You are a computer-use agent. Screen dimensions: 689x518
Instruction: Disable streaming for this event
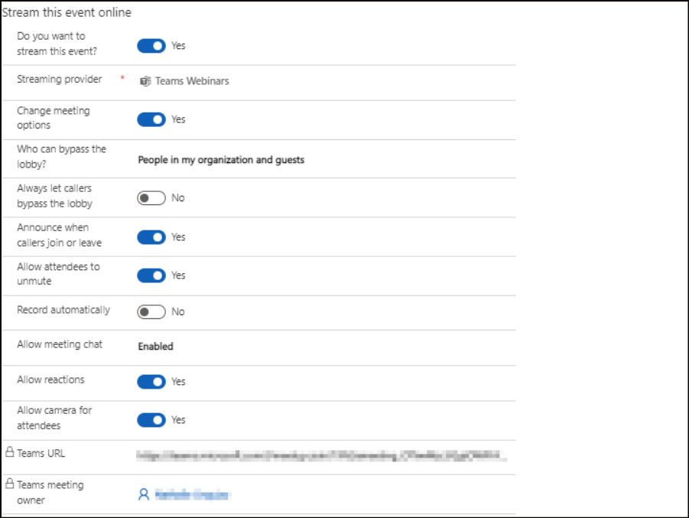tap(151, 45)
